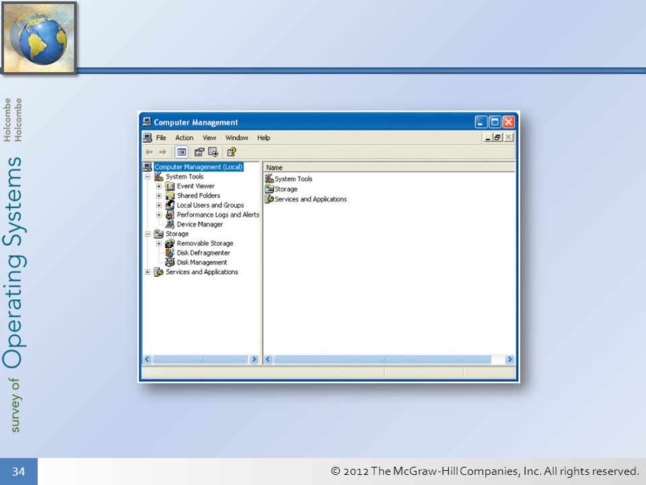Expand the Event Viewer node

(x=159, y=187)
